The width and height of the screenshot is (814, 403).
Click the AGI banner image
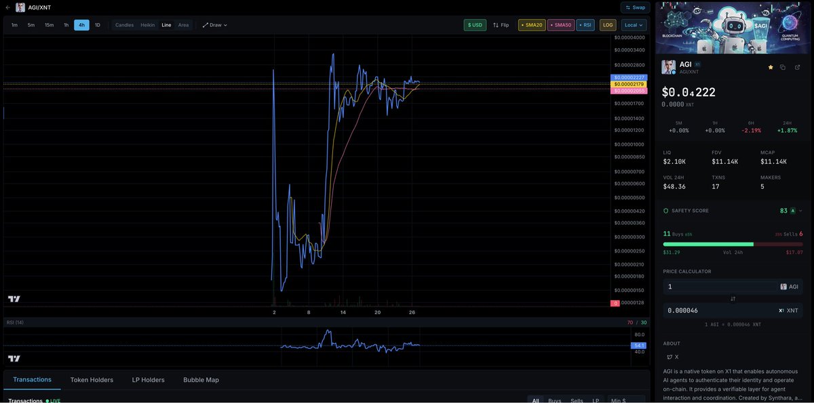(x=734, y=28)
